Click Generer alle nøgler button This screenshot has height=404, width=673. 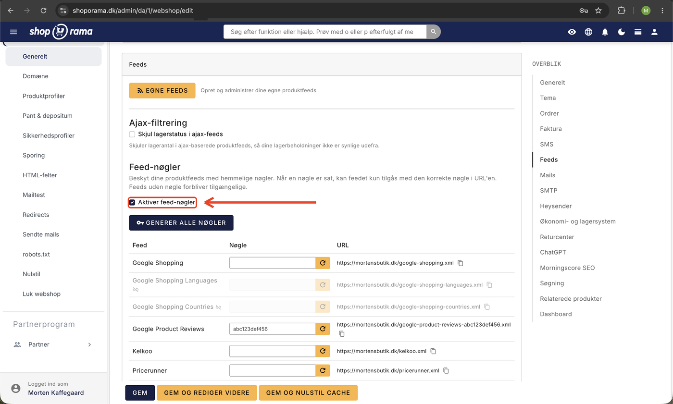181,223
